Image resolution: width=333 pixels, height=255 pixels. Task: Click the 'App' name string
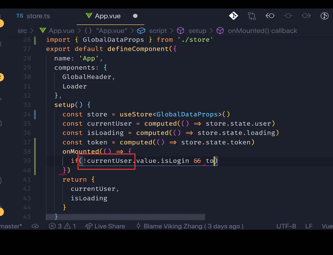89,58
